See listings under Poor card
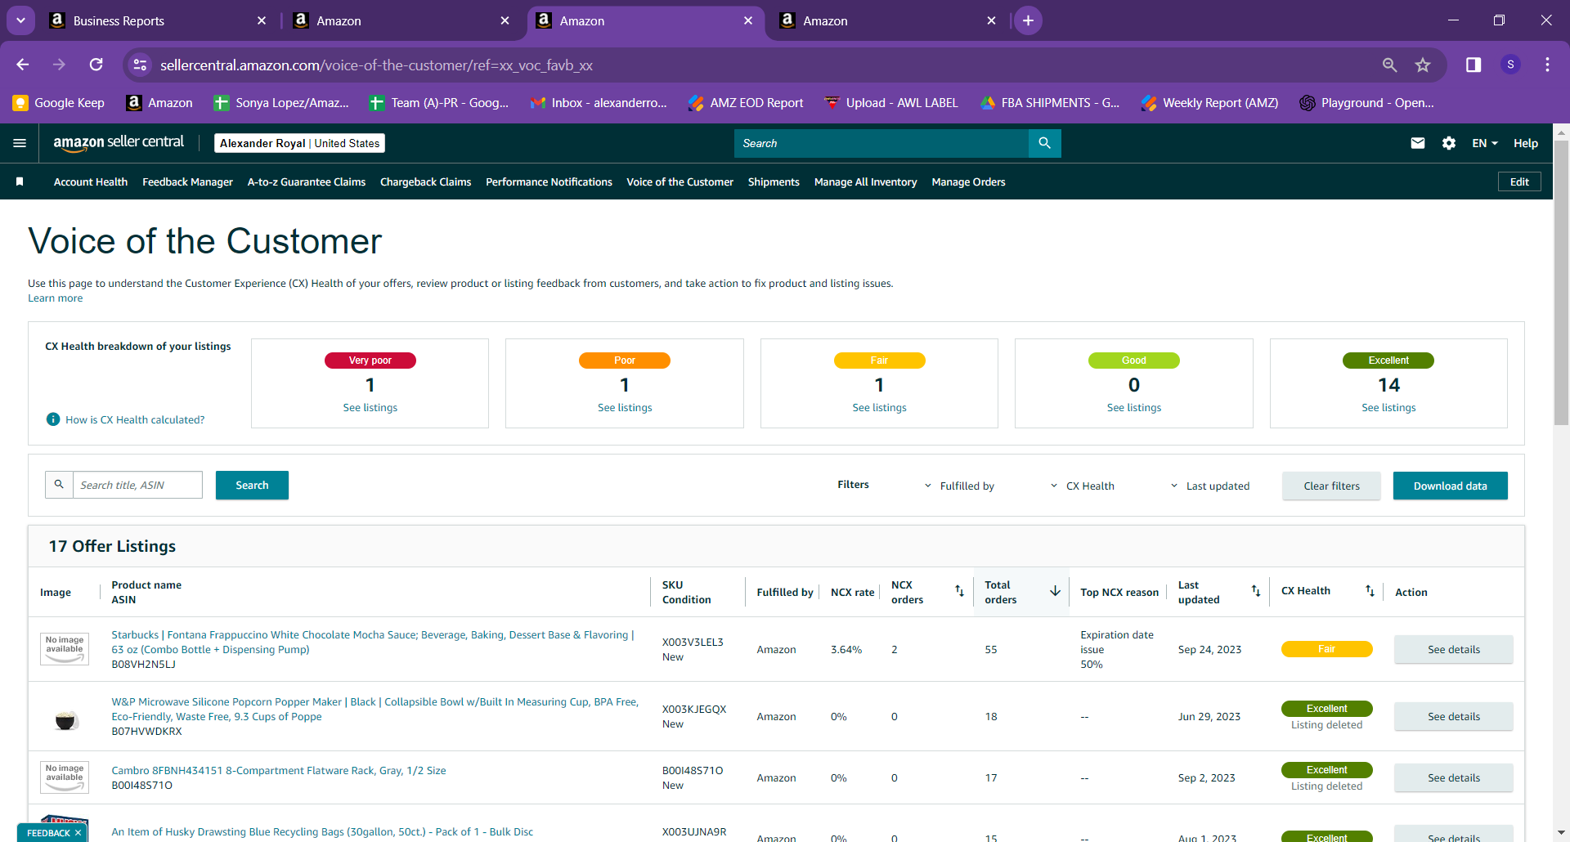Viewport: 1570px width, 842px height. click(x=625, y=407)
